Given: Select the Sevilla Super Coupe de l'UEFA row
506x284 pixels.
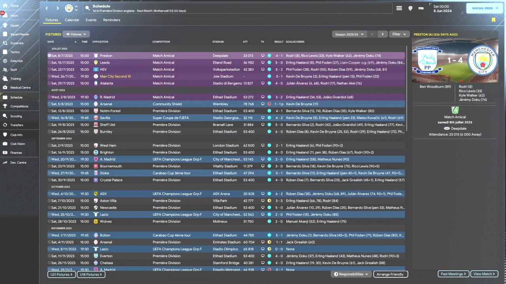Looking at the screenshot, I should (226, 118).
